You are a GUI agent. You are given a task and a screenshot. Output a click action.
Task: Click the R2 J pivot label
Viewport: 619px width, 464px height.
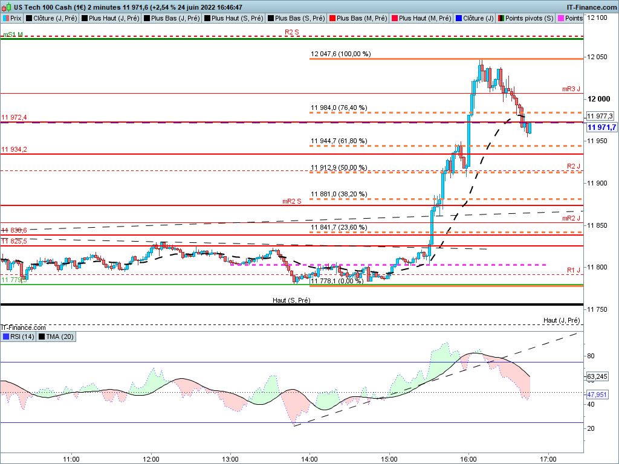[574, 167]
